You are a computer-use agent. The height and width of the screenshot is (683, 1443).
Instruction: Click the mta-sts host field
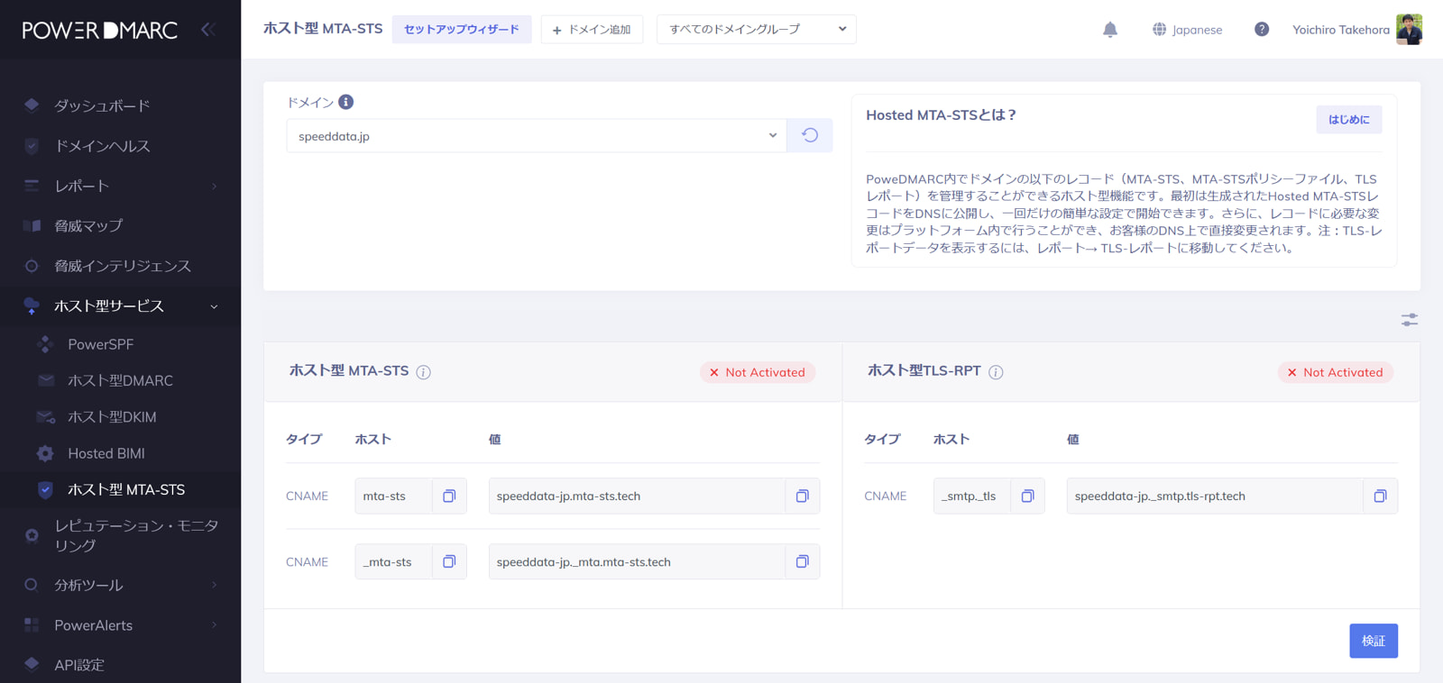pos(394,496)
